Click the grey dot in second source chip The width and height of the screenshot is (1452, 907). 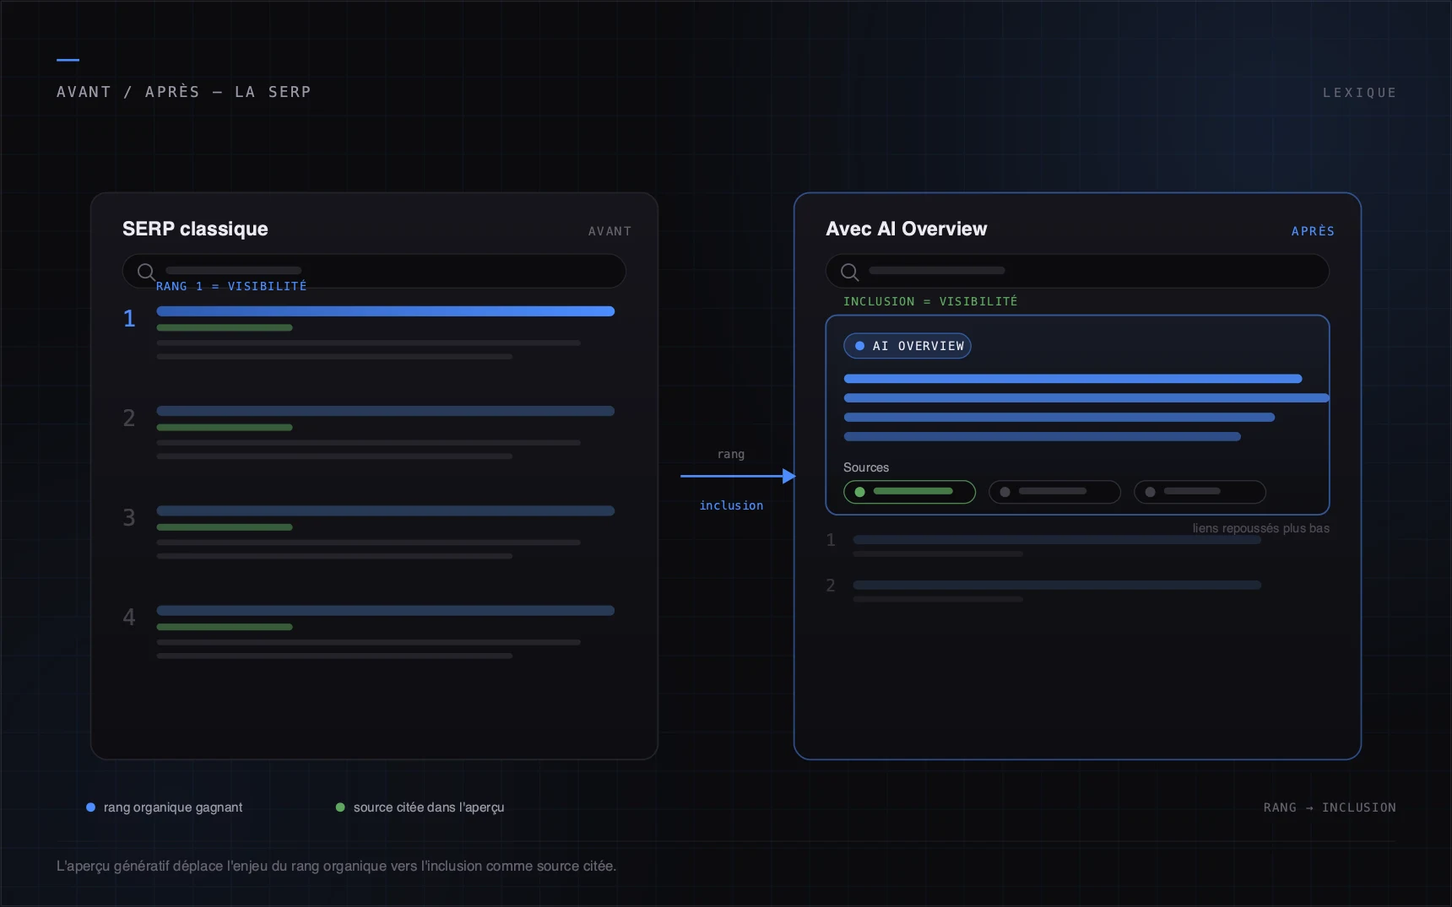pos(1005,492)
